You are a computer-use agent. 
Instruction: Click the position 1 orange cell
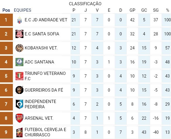point(6,20)
